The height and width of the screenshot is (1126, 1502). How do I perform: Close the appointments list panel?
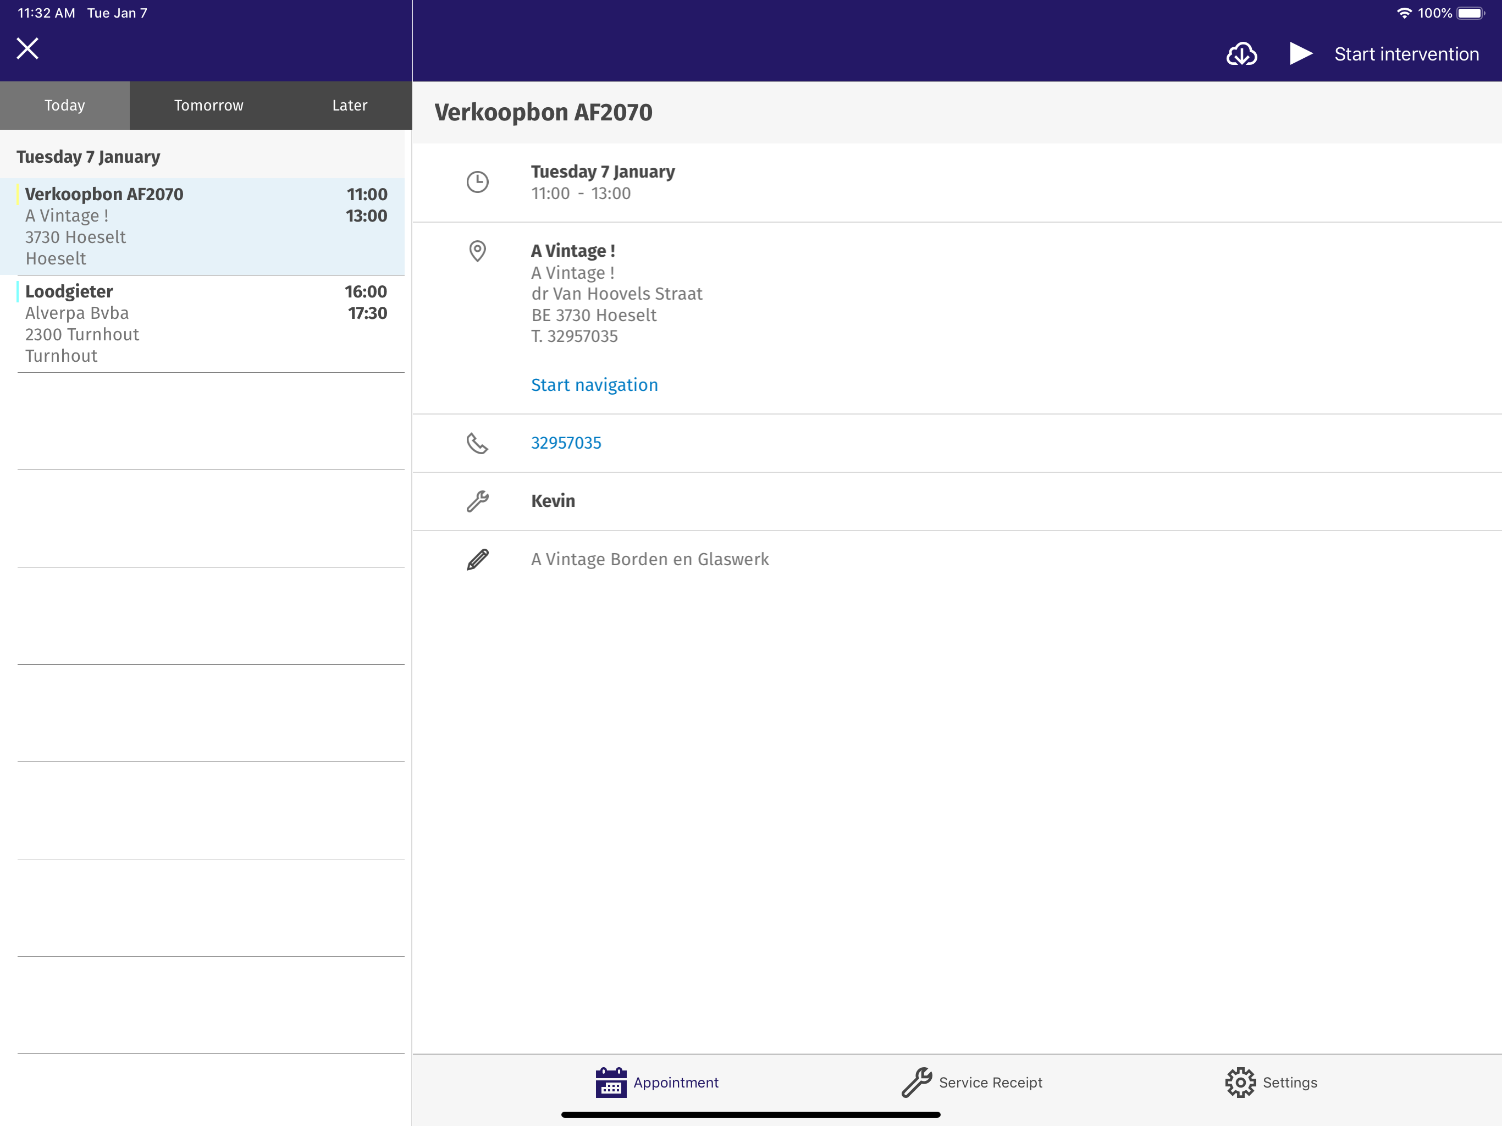[27, 48]
